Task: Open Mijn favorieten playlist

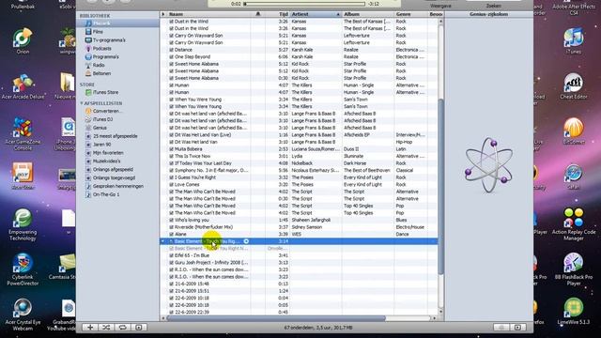Action: pyautogui.click(x=108, y=152)
